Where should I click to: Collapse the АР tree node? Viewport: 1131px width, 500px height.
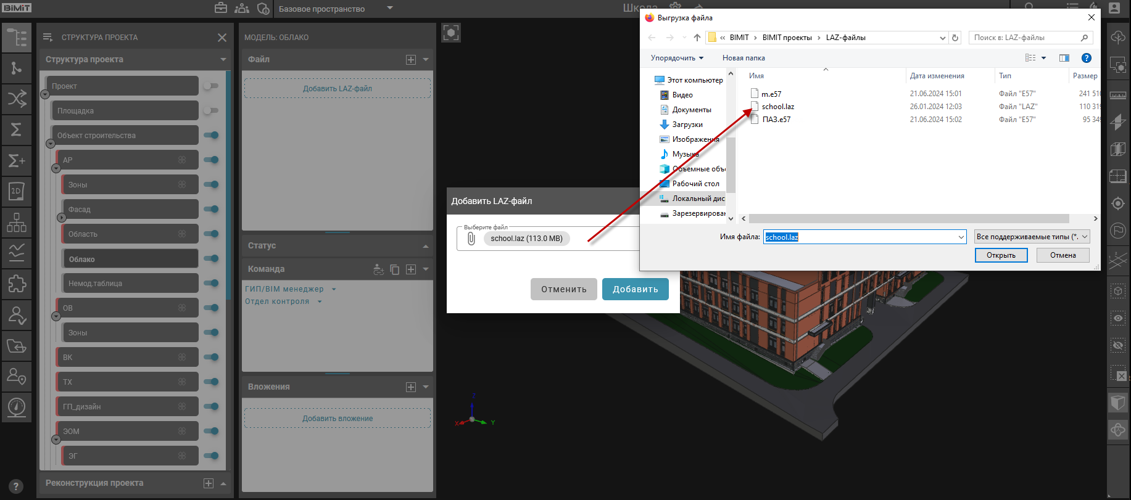pyautogui.click(x=56, y=168)
